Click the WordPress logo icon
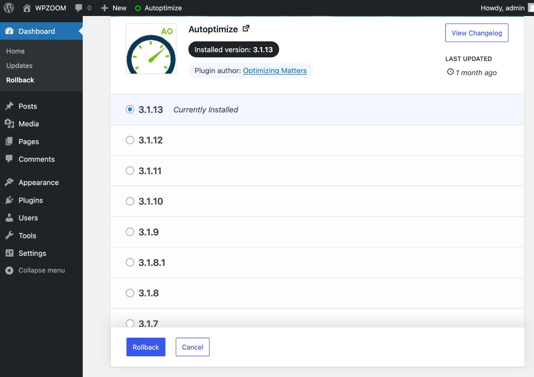The width and height of the screenshot is (534, 377). pyautogui.click(x=9, y=8)
